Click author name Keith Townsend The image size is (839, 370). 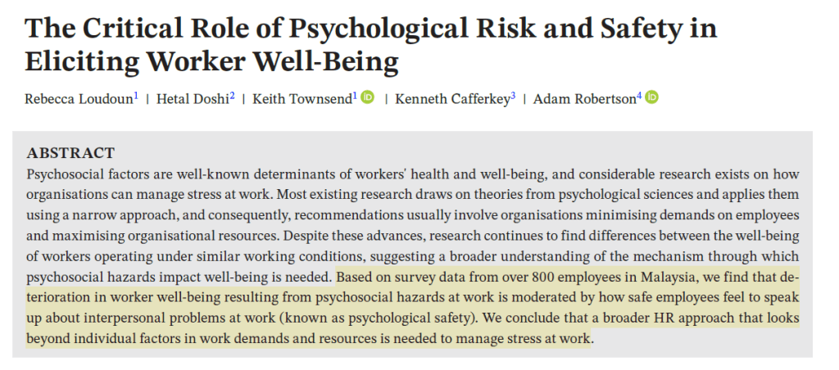[302, 99]
